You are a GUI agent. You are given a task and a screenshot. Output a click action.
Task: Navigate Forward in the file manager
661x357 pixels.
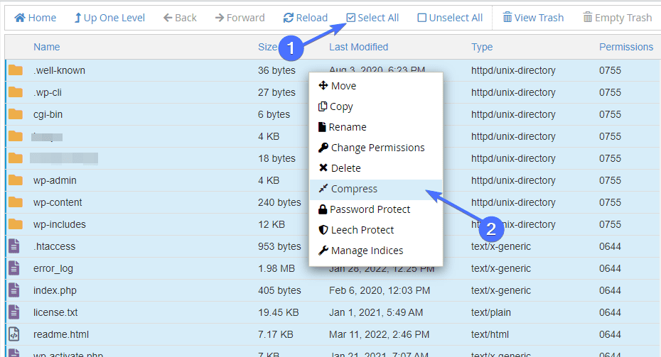(x=240, y=18)
